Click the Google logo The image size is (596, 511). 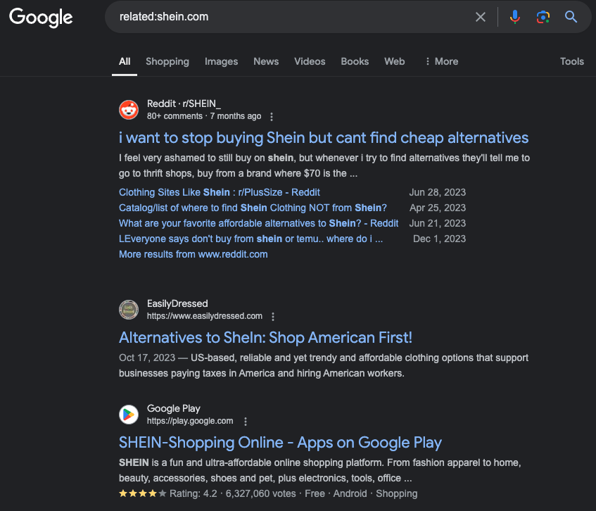click(x=41, y=17)
